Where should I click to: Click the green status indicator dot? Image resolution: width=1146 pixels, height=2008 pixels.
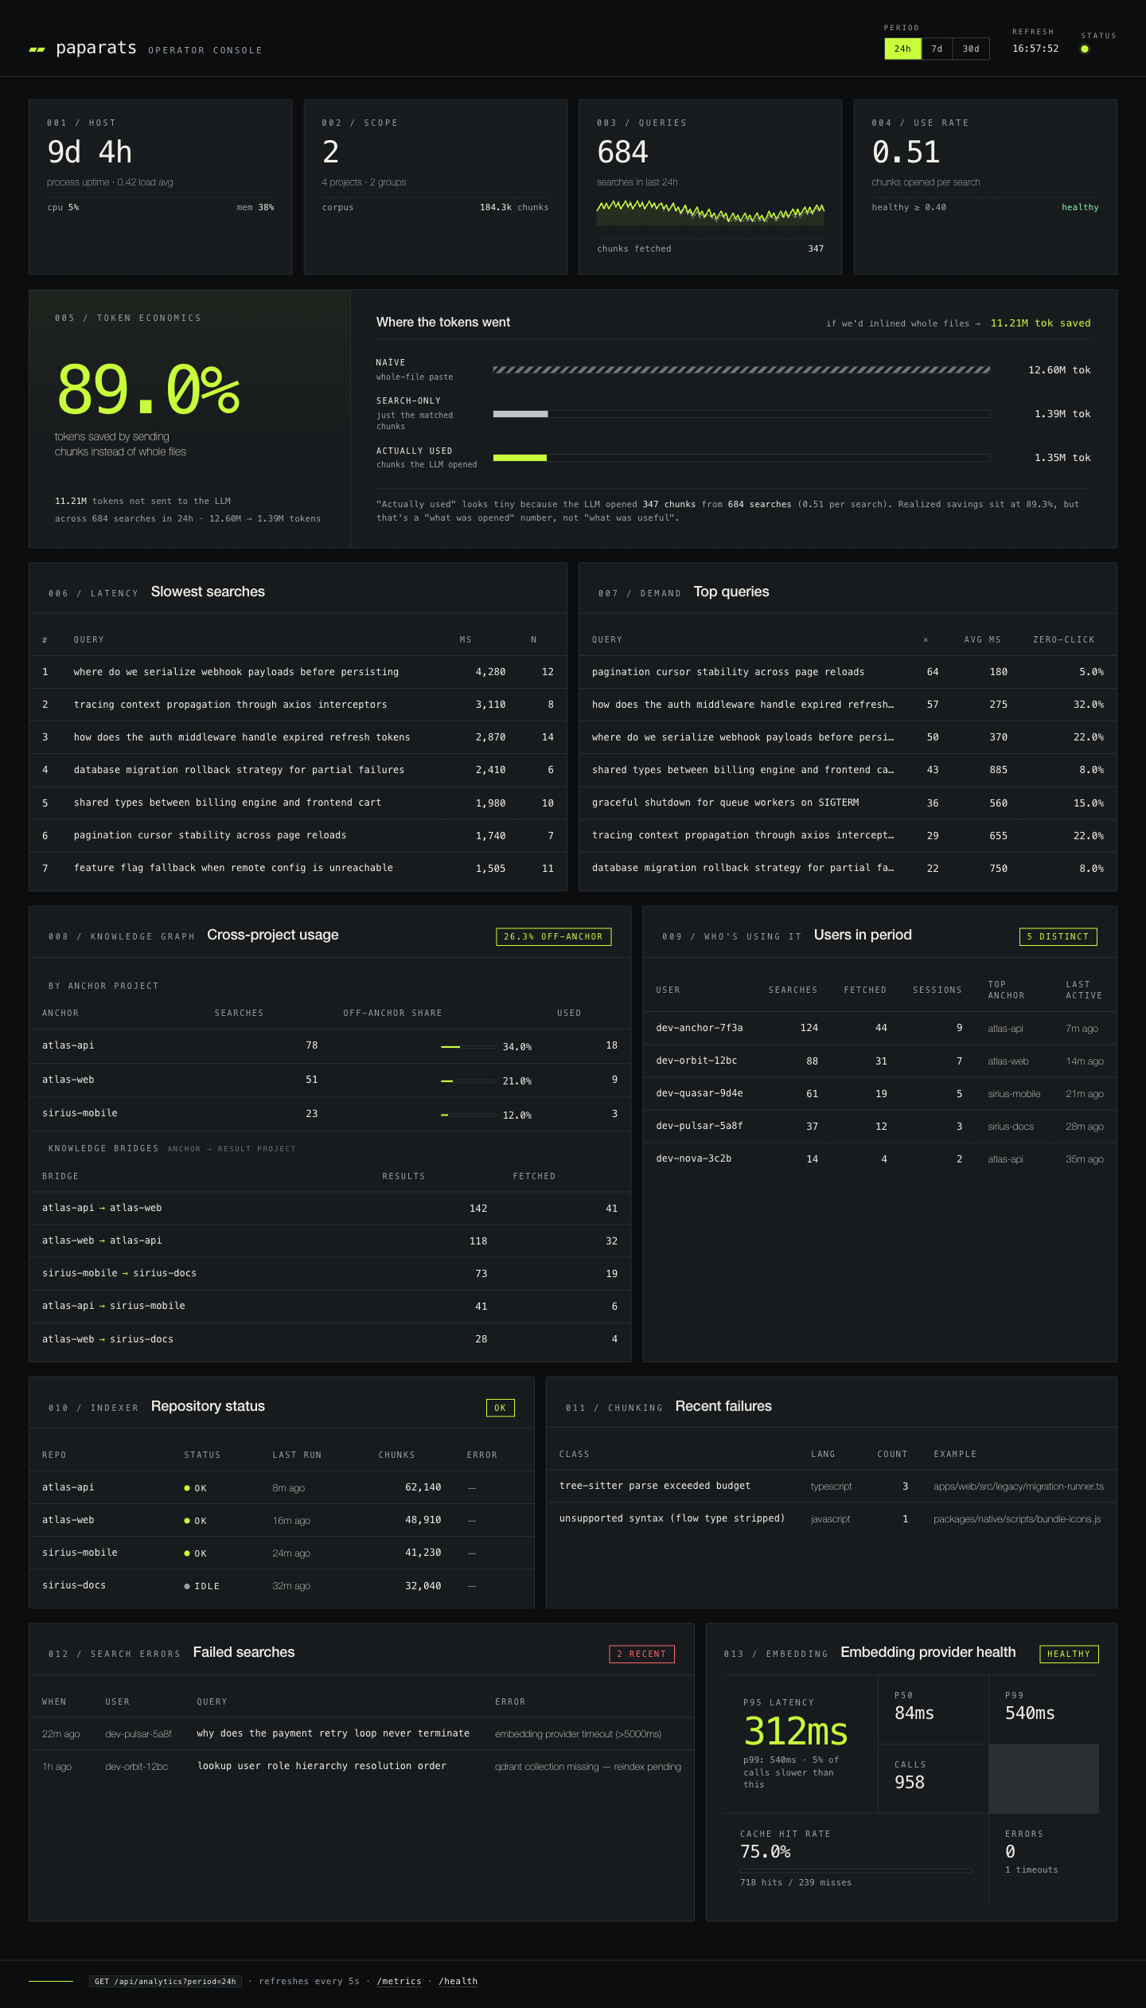click(1084, 49)
